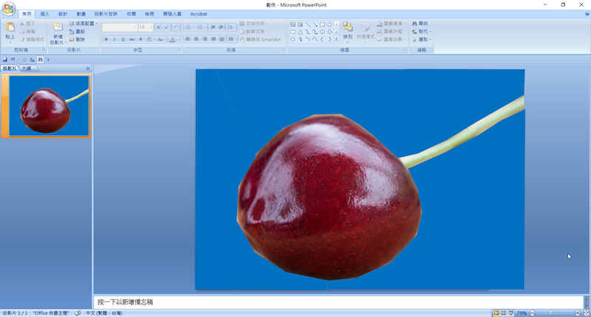Start slideshow view from status bar
The width and height of the screenshot is (591, 317).
[510, 313]
